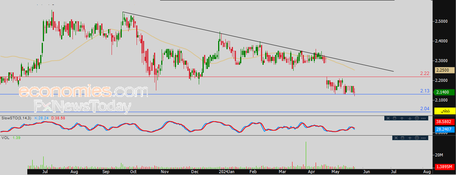
Task: Move the SlowSTO panel down
Action: pyautogui.click(x=410, y=118)
